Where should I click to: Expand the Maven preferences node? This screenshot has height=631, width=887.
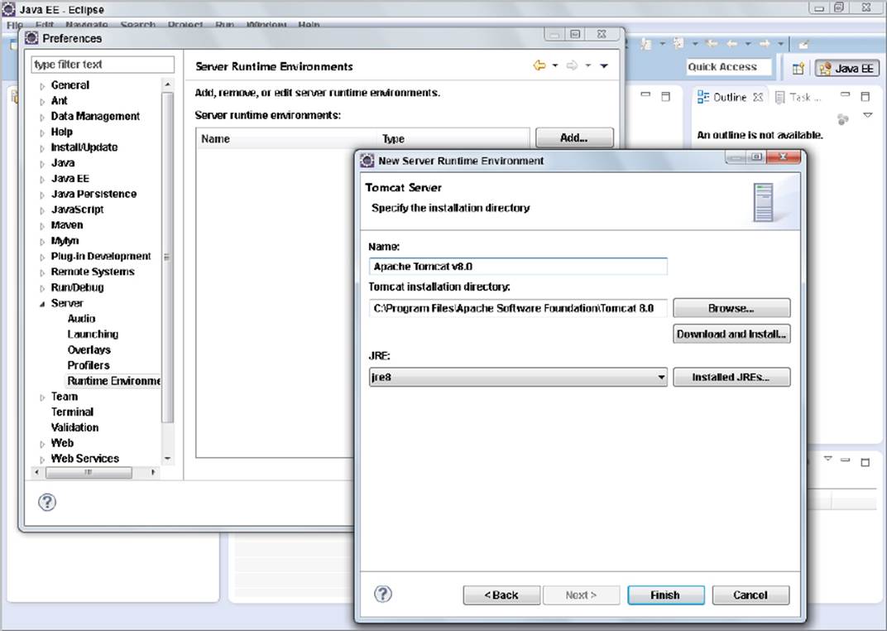[42, 226]
